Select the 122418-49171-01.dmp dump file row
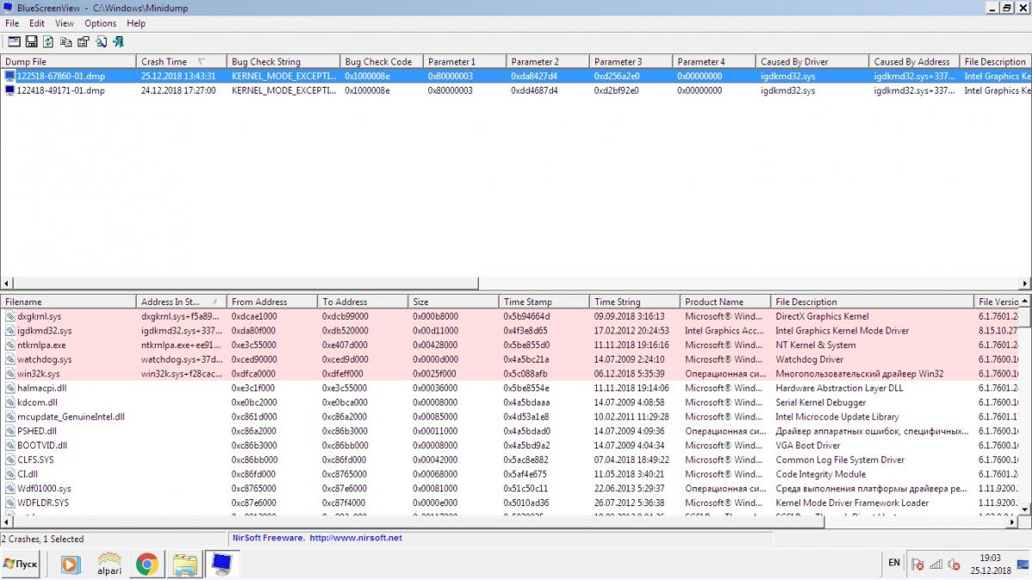Screen dimensions: 1032x580 point(60,90)
